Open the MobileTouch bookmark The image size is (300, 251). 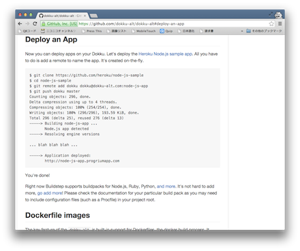144,31
